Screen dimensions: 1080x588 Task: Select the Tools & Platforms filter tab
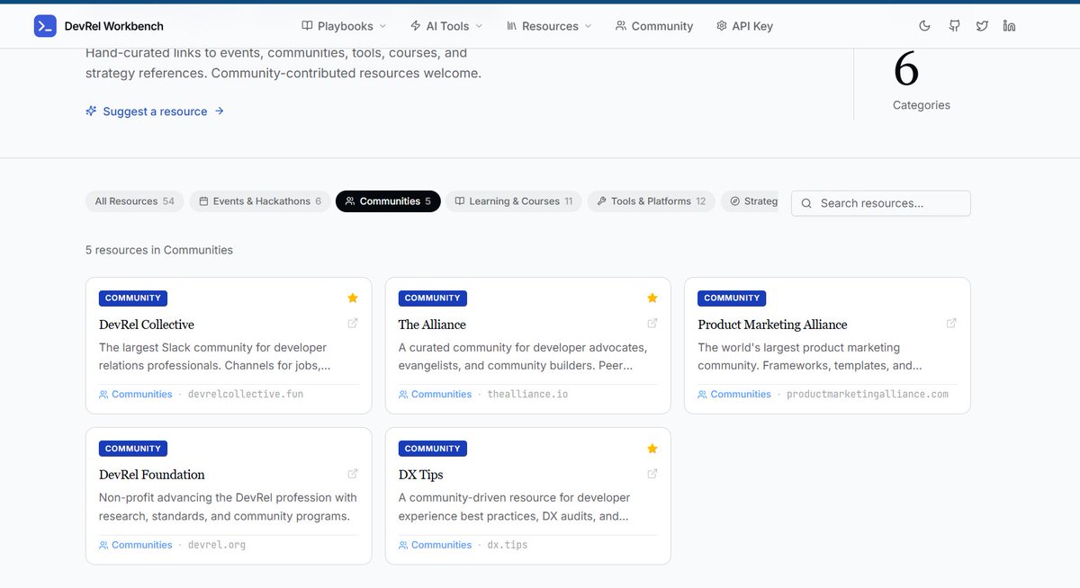652,201
